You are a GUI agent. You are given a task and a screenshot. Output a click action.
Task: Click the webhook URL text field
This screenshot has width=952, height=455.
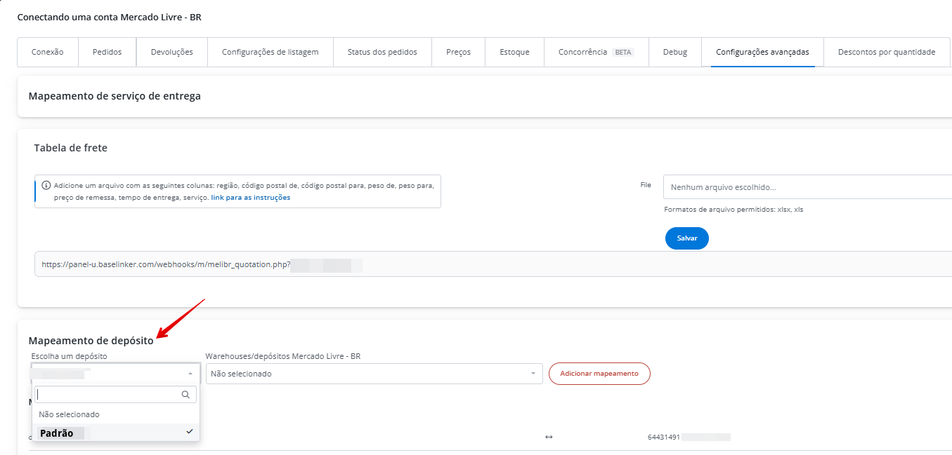pyautogui.click(x=492, y=264)
